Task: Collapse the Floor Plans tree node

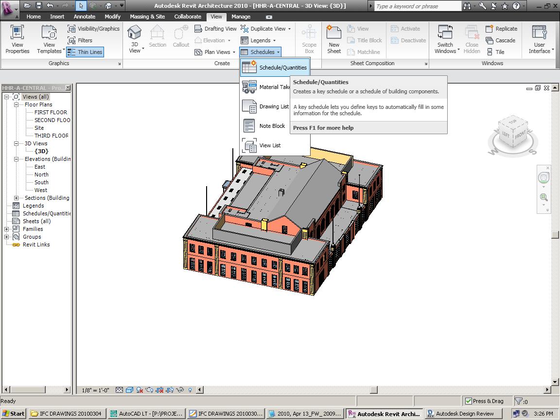Action: tap(16, 105)
